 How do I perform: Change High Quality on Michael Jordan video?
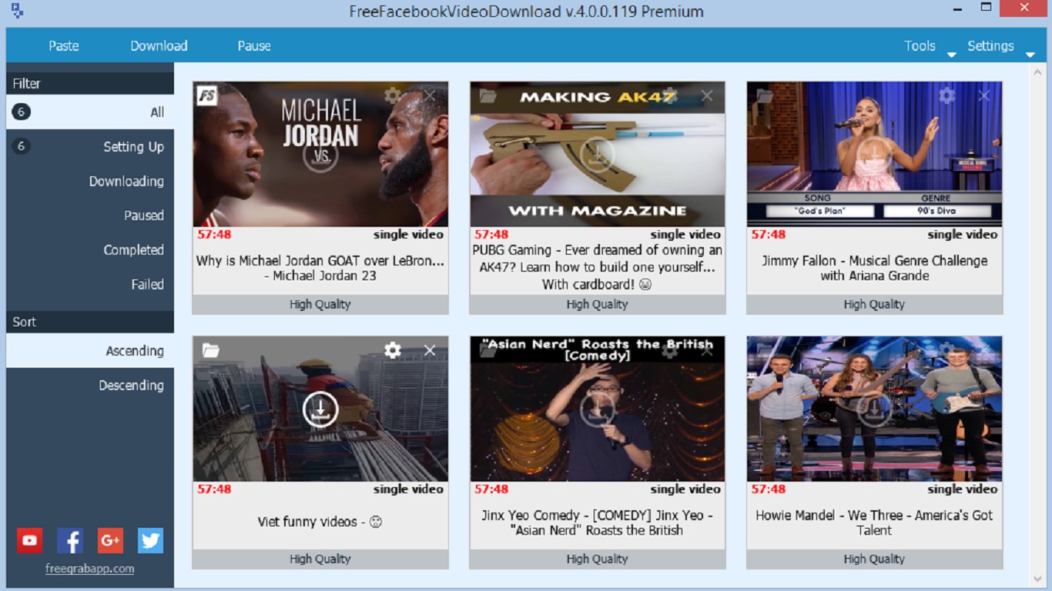pos(320,304)
